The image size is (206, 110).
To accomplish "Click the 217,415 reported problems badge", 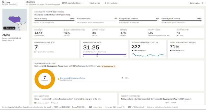I will click(71, 3).
